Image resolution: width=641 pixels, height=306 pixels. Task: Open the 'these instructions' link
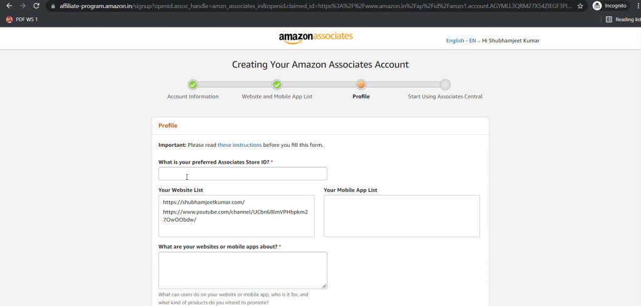click(240, 145)
